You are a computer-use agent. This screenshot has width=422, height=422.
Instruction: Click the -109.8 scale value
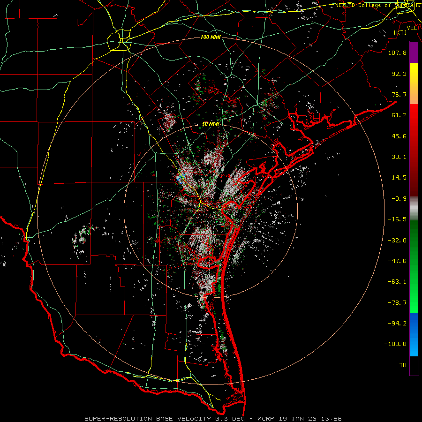[395, 344]
